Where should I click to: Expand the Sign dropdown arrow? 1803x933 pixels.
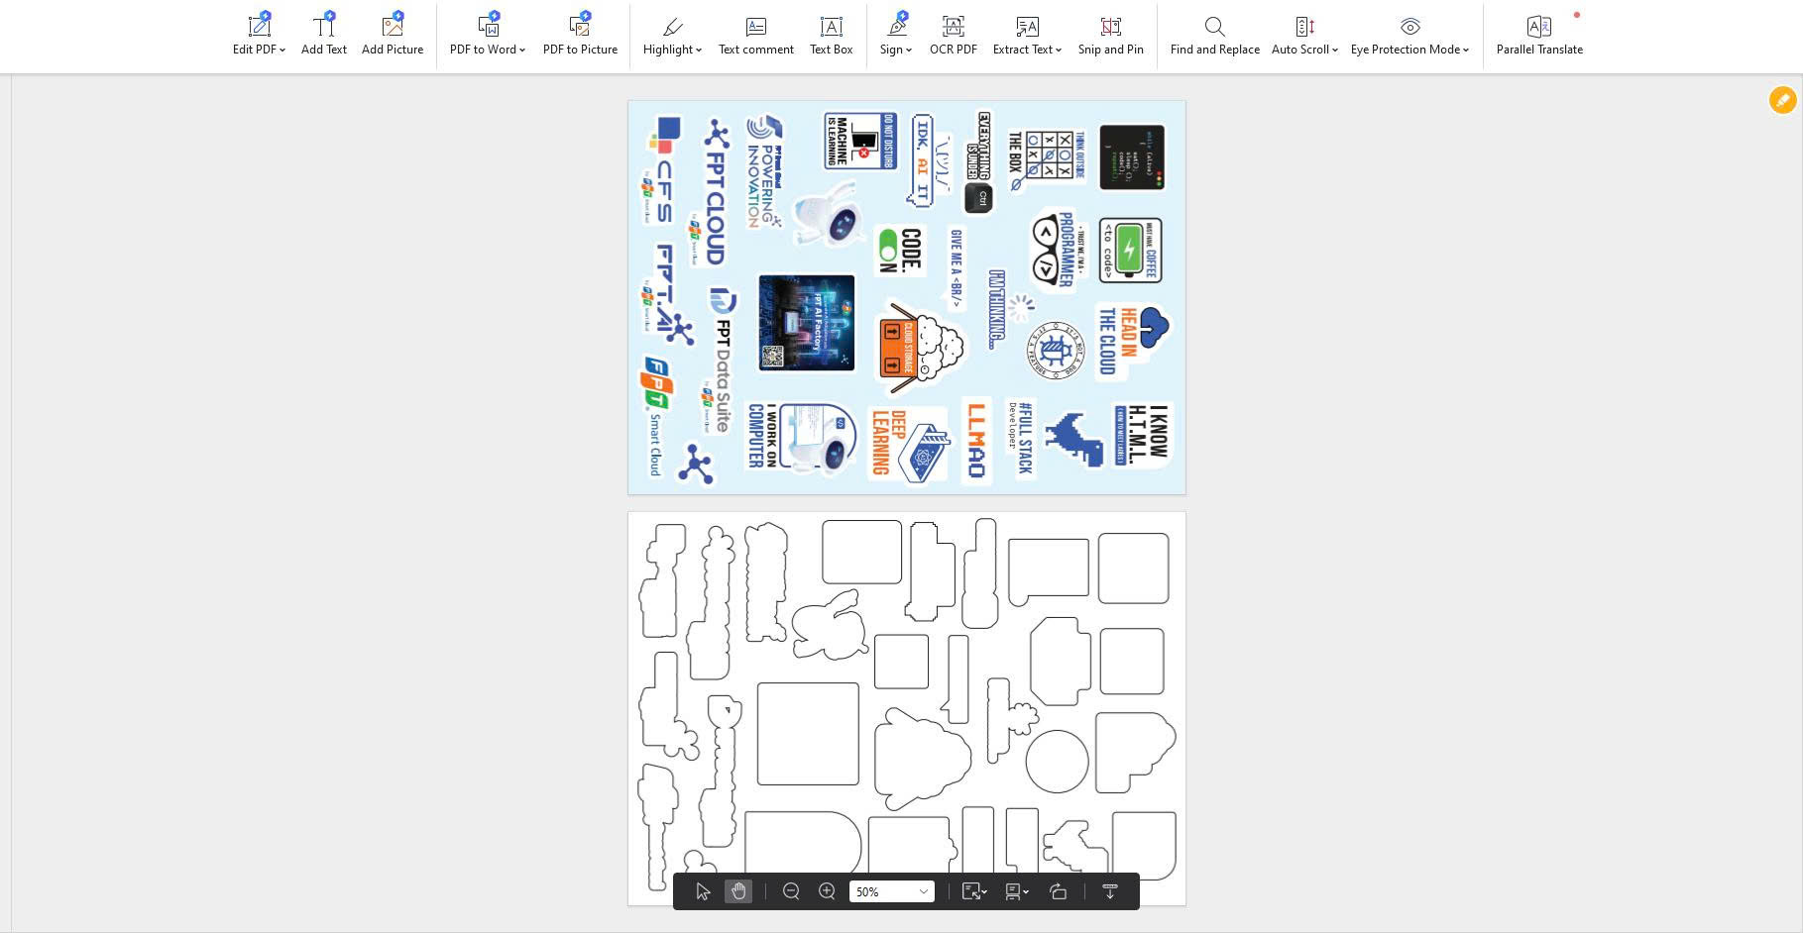click(x=909, y=51)
